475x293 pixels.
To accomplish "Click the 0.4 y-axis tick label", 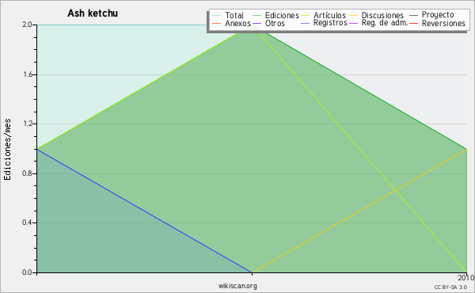I will [27, 223].
